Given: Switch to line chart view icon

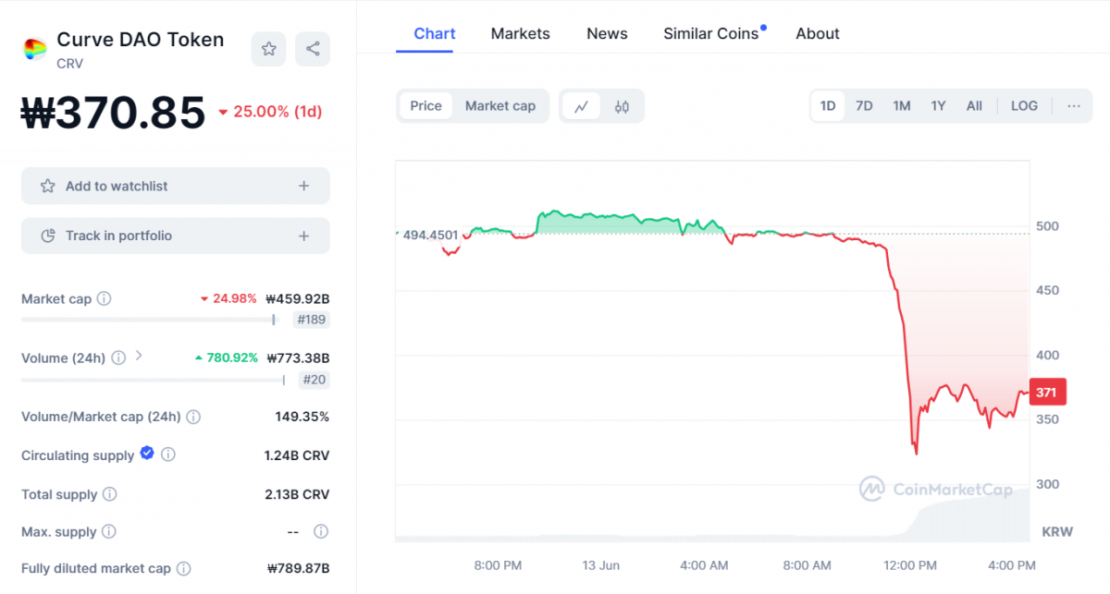Looking at the screenshot, I should tap(582, 106).
